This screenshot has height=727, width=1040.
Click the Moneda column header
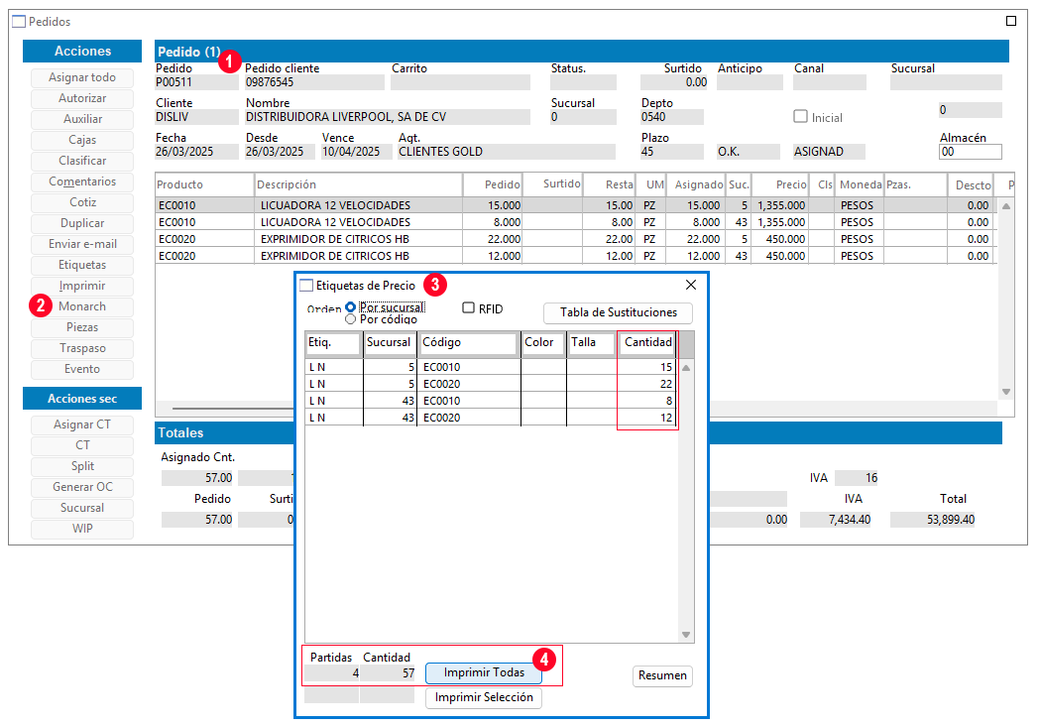pyautogui.click(x=861, y=185)
